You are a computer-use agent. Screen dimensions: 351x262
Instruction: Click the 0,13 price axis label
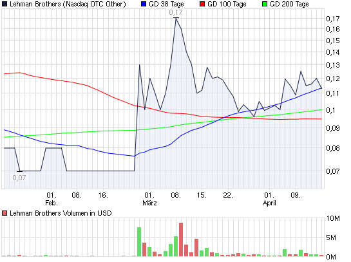[333, 65]
